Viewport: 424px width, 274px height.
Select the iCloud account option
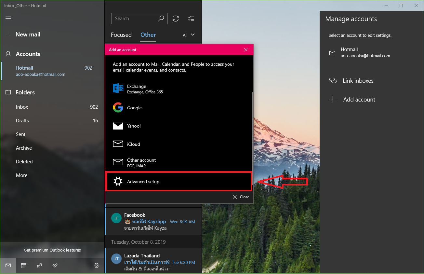(179, 144)
